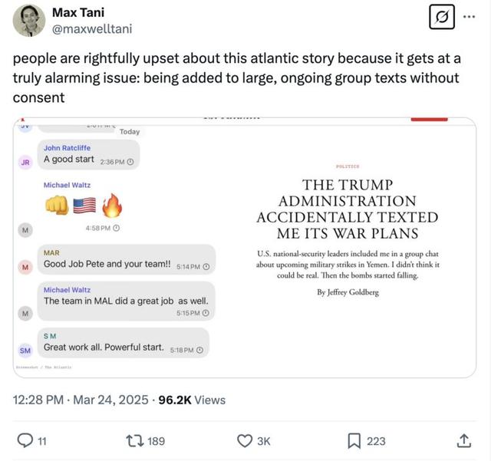Bookmark this tweet
The image size is (491, 461).
[354, 440]
